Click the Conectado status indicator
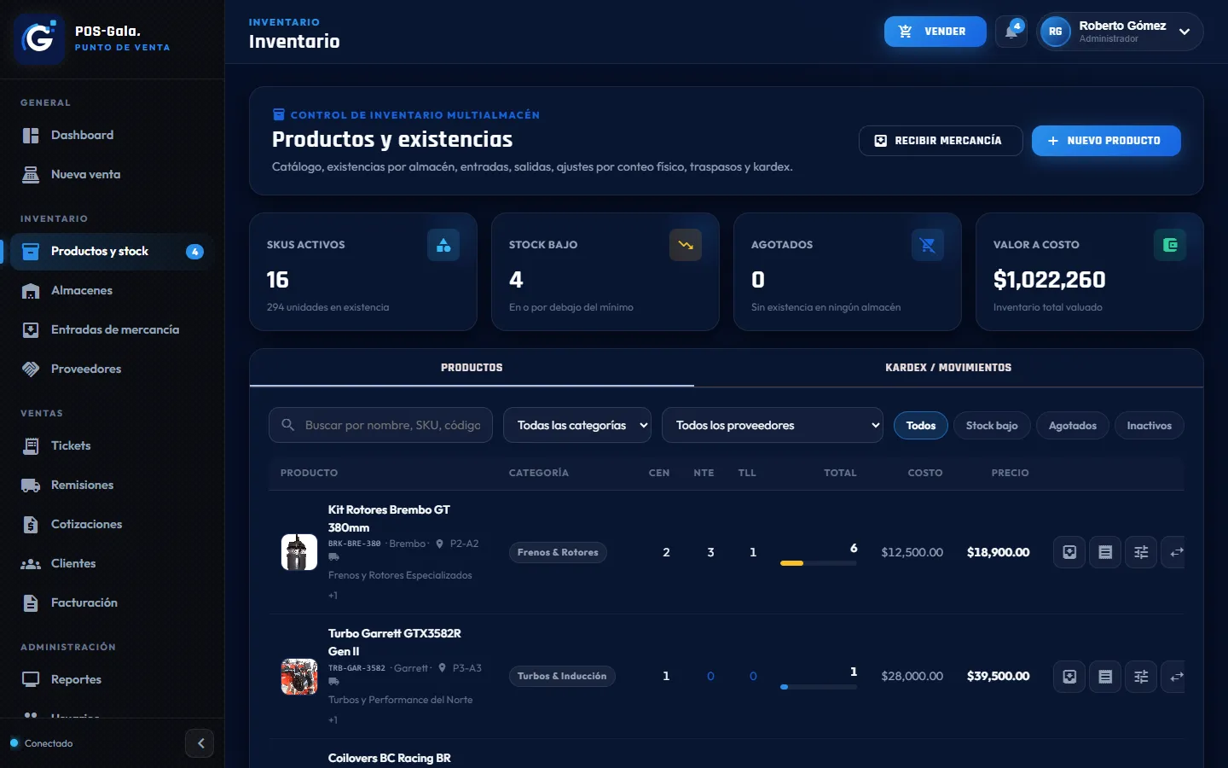The image size is (1228, 768). (x=41, y=743)
